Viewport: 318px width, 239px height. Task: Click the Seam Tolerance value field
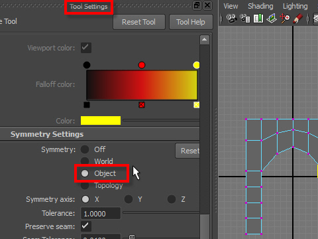pos(101,236)
